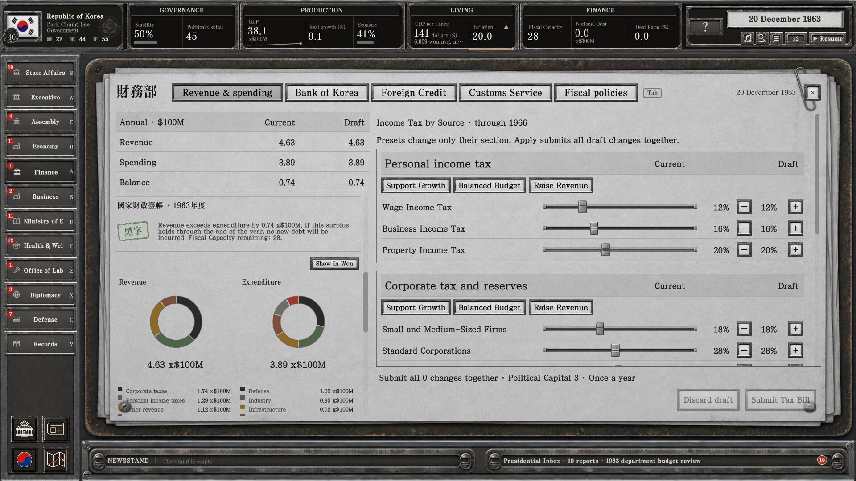Click the question mark help button
The height and width of the screenshot is (481, 856).
pos(705,27)
